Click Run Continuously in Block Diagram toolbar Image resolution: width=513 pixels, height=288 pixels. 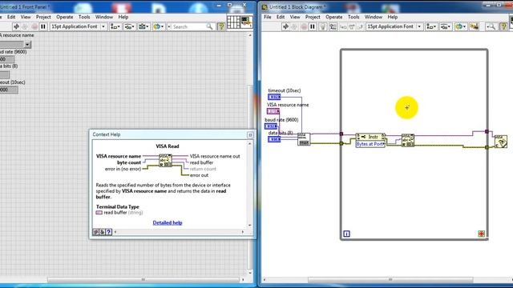(294, 26)
